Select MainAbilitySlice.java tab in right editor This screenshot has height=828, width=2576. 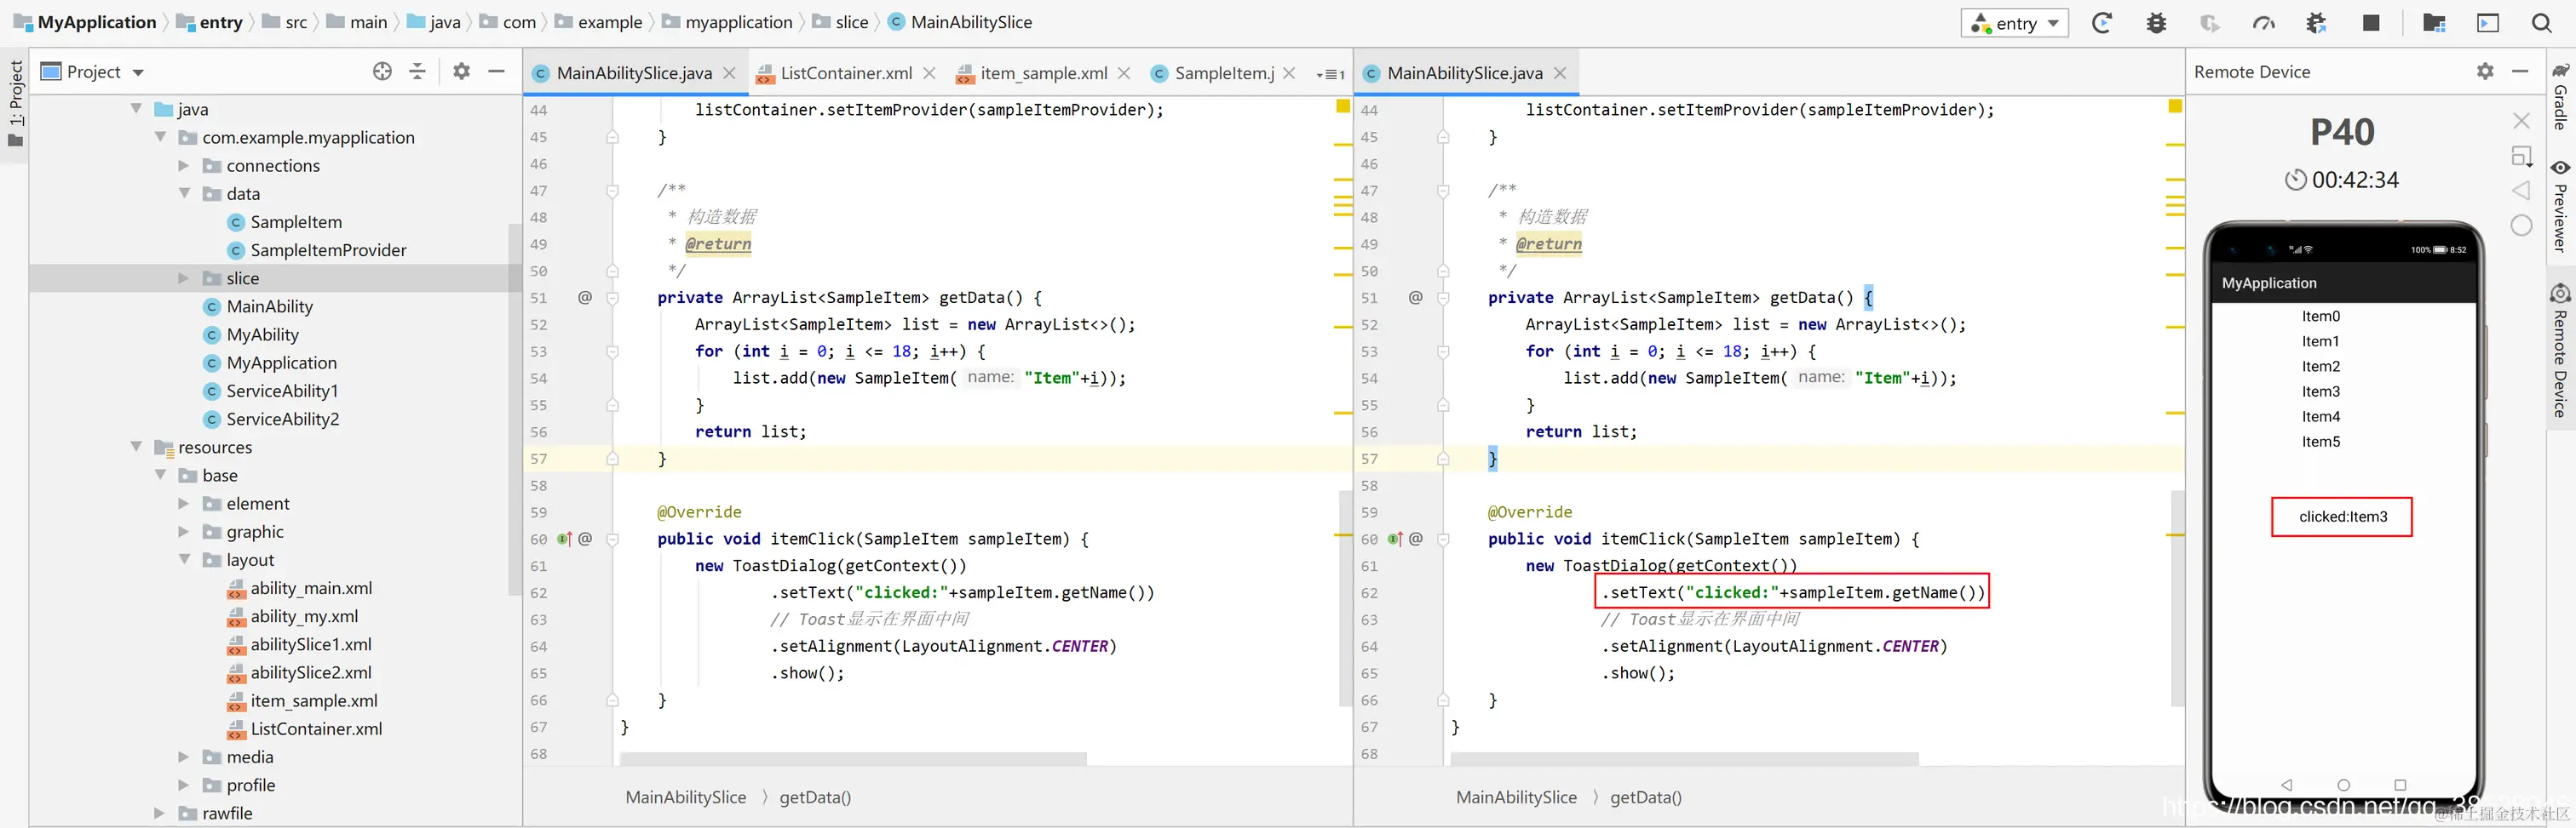pos(1465,73)
